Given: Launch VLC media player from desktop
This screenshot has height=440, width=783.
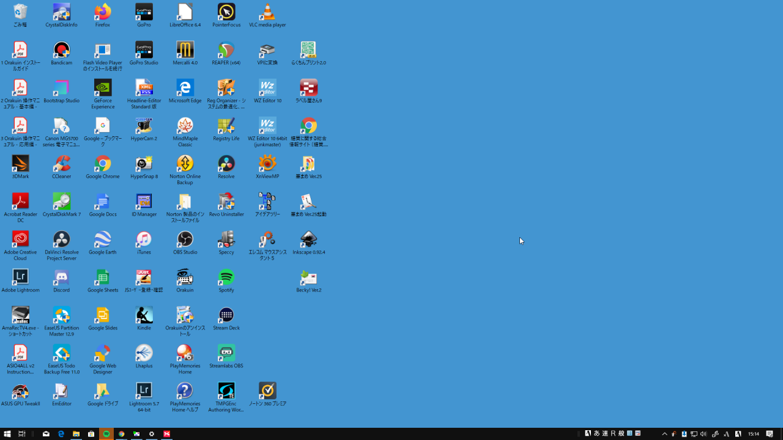Looking at the screenshot, I should point(267,12).
